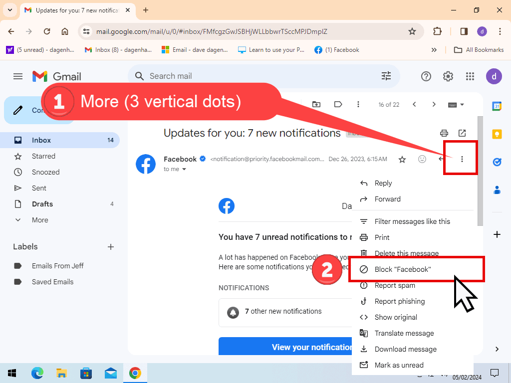Star the Facebook email
The height and width of the screenshot is (383, 511).
click(402, 159)
